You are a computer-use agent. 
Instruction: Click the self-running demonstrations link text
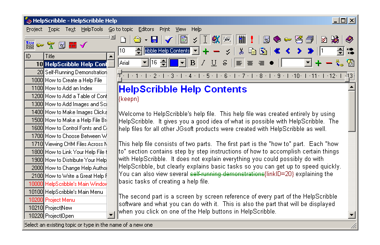(227, 174)
